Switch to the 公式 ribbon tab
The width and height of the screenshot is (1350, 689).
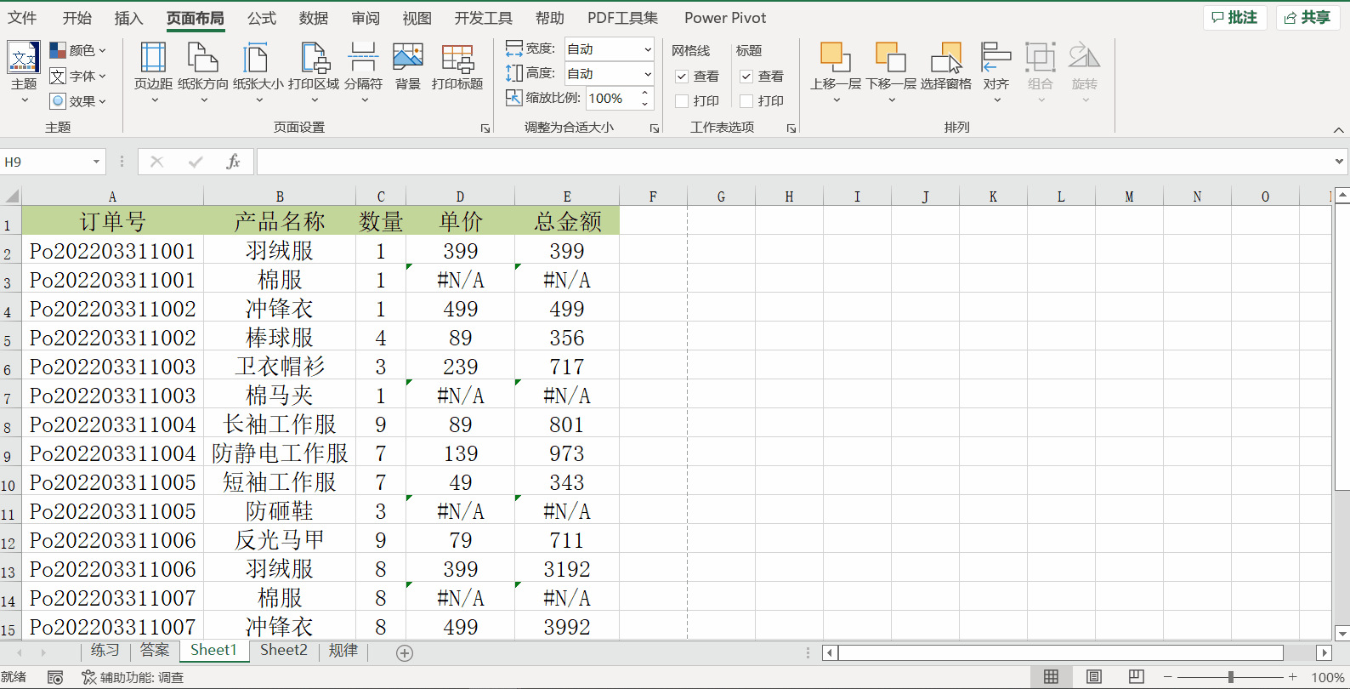coord(261,18)
